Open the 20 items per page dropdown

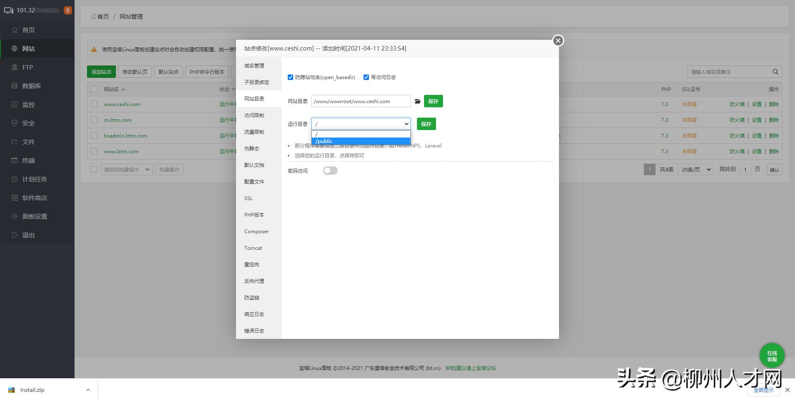[x=695, y=169]
